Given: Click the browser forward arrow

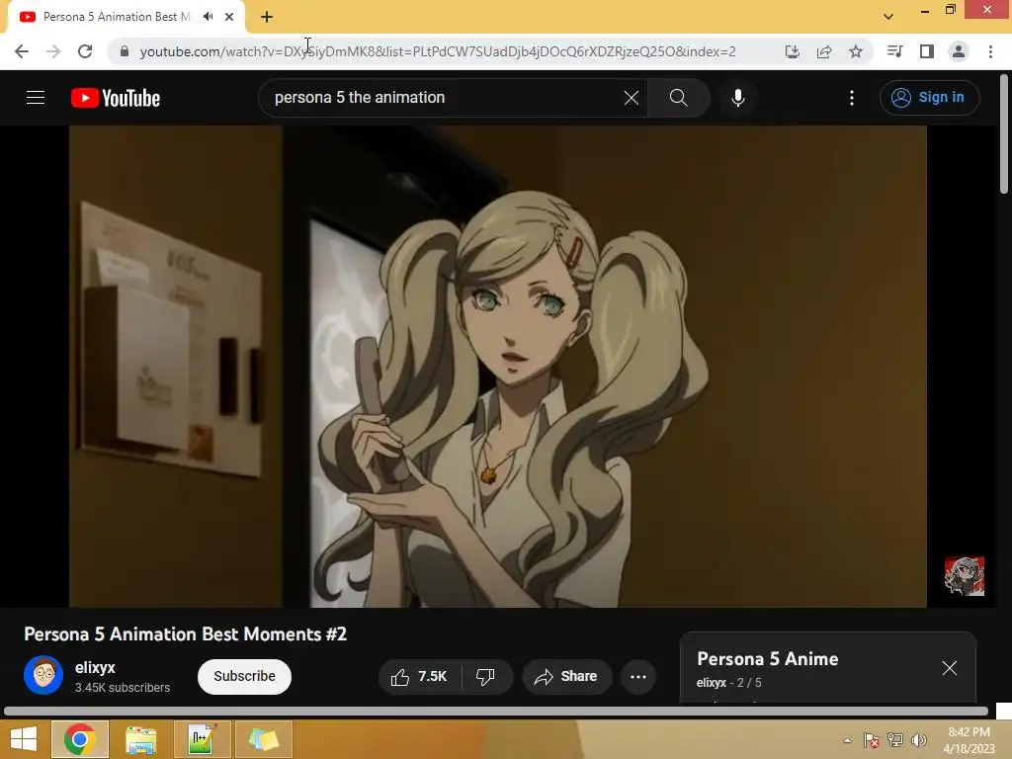Looking at the screenshot, I should (53, 51).
